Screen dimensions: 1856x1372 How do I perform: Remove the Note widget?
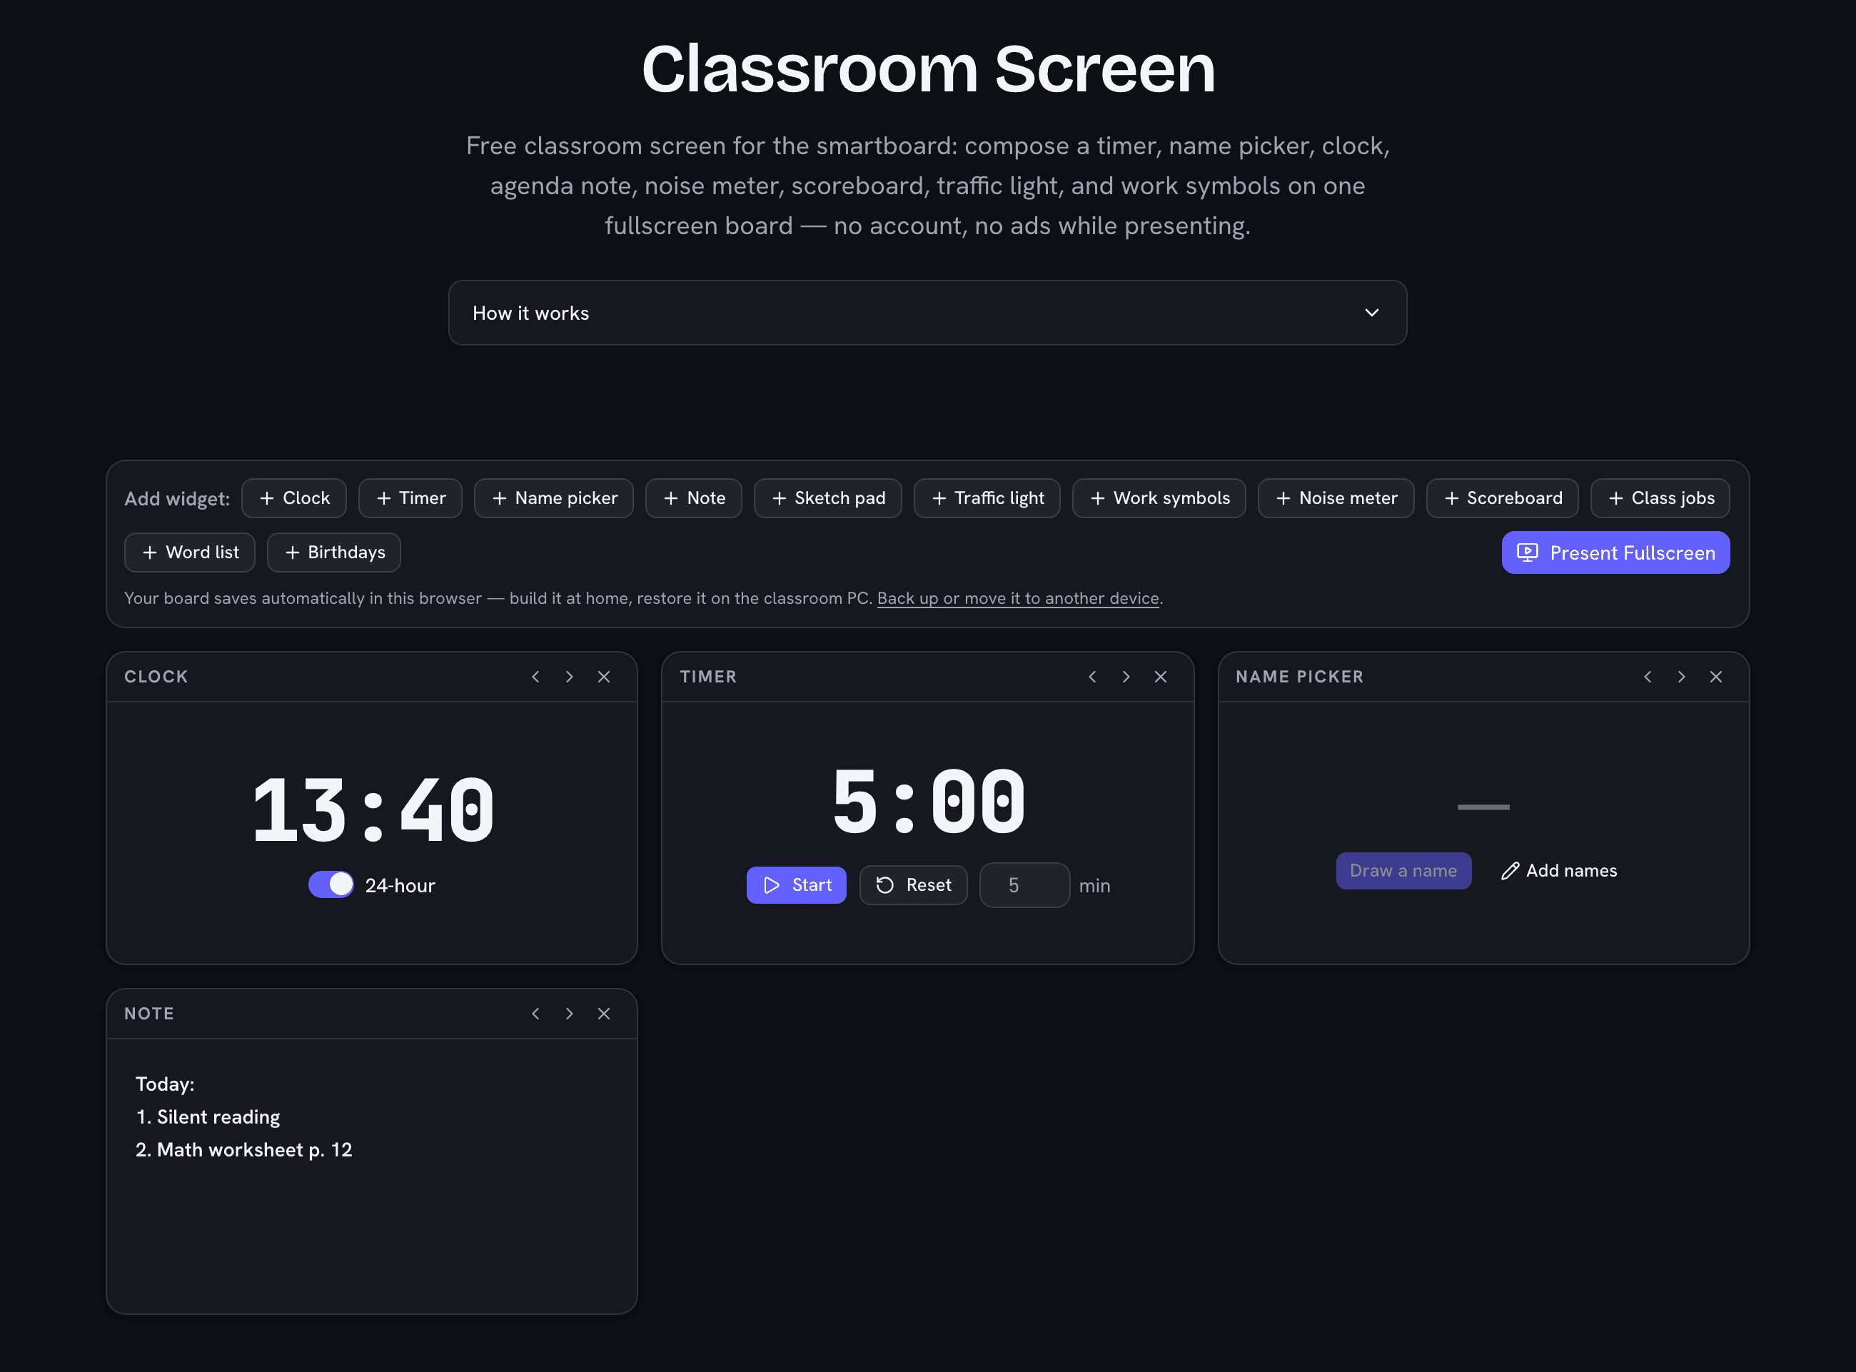tap(604, 1013)
